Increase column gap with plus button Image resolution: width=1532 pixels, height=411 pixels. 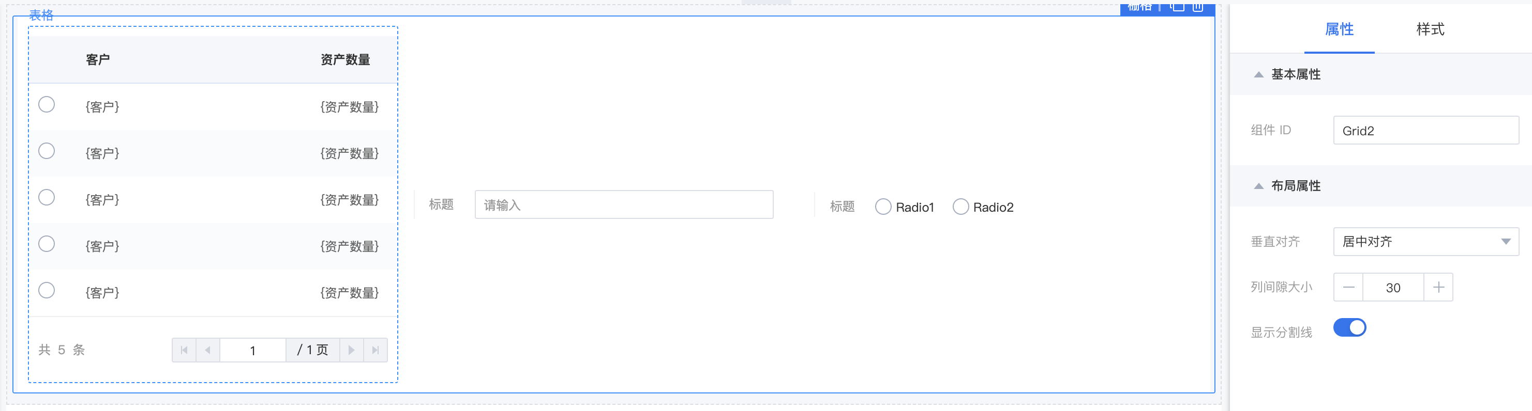coord(1438,288)
